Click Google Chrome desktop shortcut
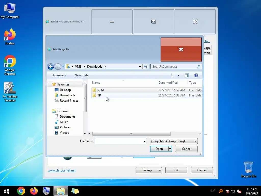Screen dimensions: 261x196 pyautogui.click(x=10, y=65)
